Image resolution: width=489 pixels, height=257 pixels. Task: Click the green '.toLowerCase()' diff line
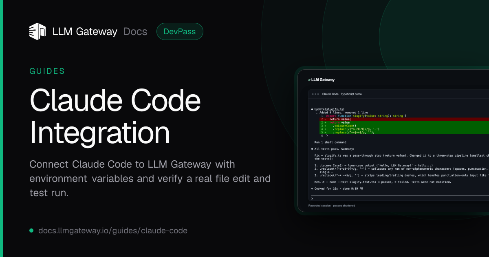[x=404, y=126]
